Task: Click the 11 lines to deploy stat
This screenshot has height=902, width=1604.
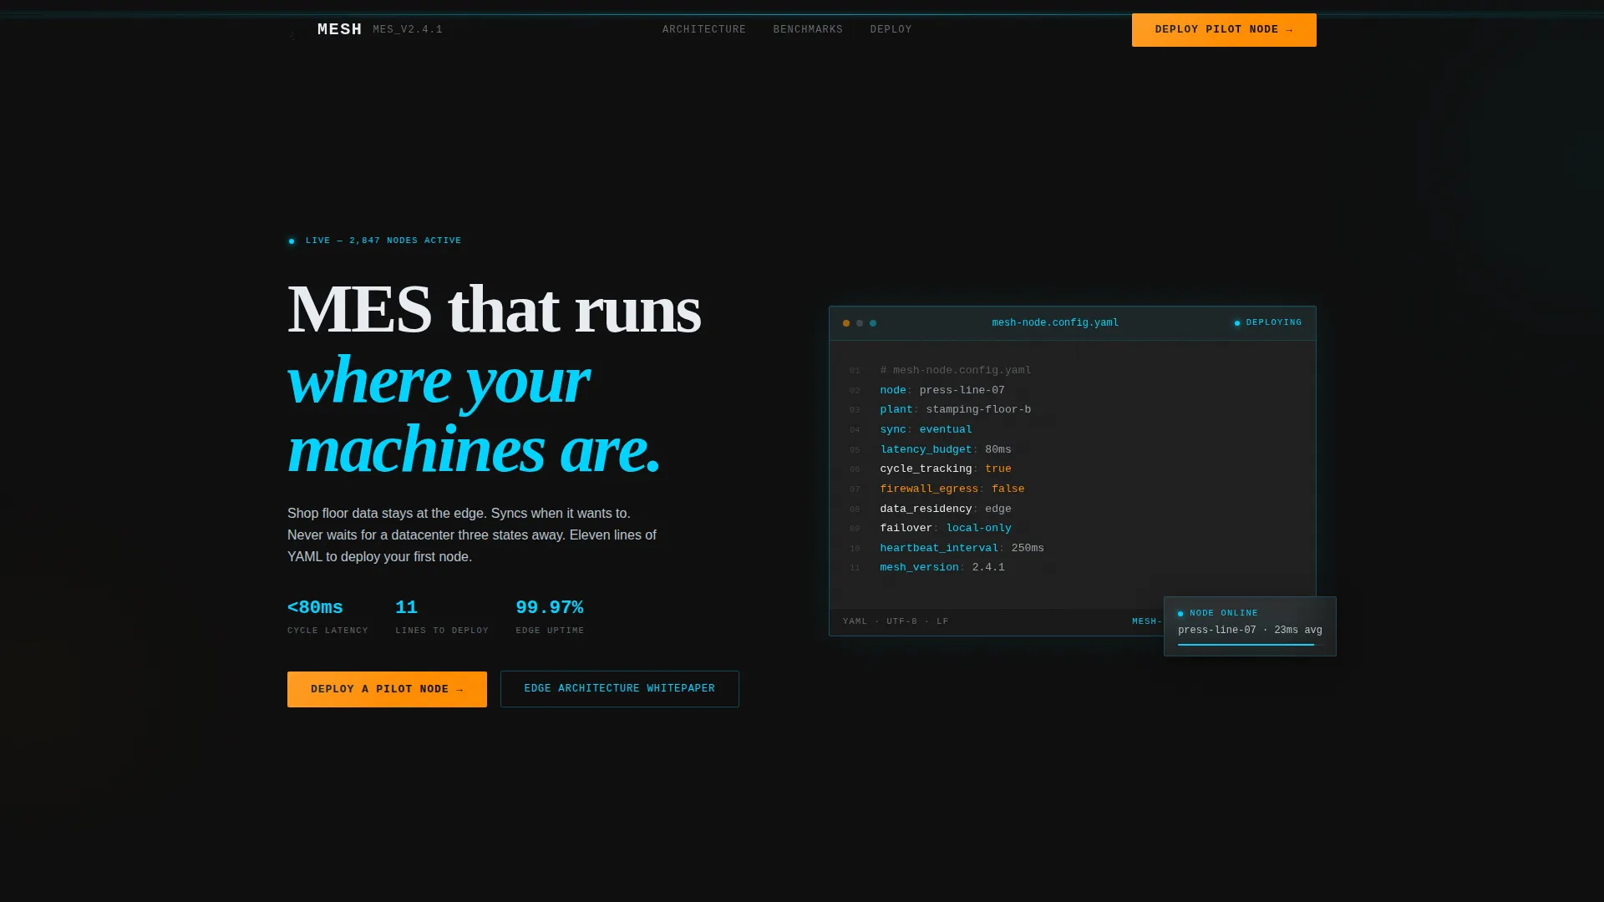Action: tap(442, 617)
